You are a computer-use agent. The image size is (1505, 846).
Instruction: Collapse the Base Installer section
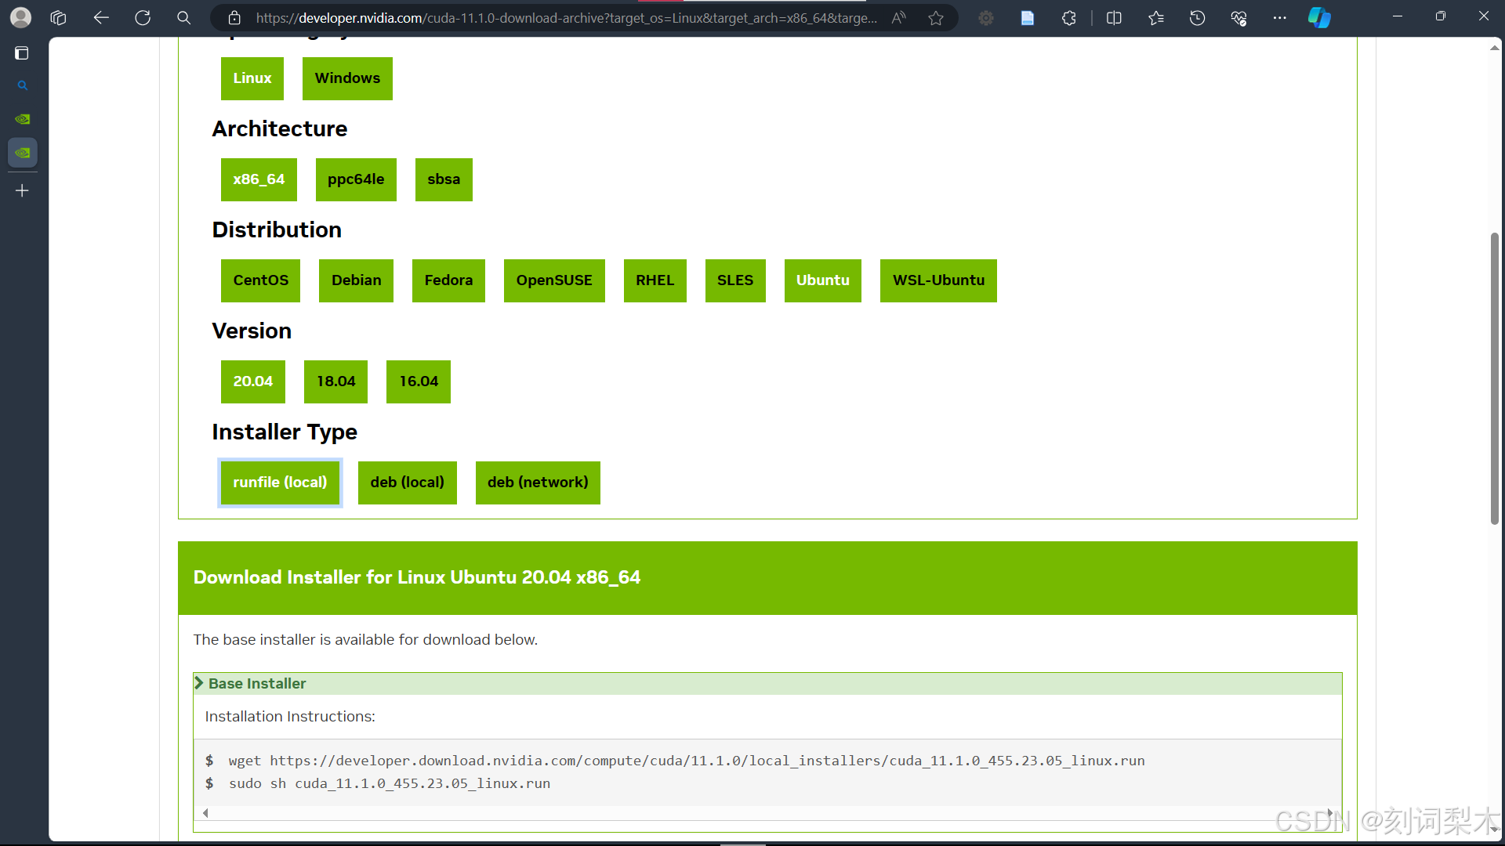pyautogui.click(x=256, y=683)
